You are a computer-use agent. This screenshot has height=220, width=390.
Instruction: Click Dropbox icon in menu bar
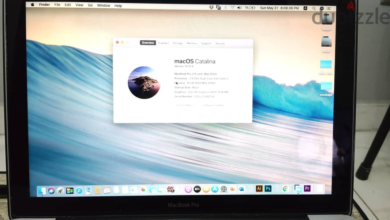(x=211, y=7)
